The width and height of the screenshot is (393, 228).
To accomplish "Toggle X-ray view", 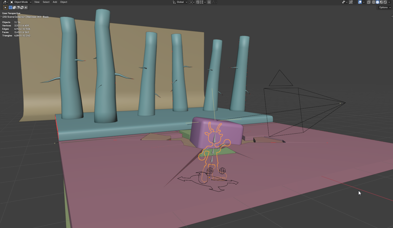I will (x=369, y=2).
